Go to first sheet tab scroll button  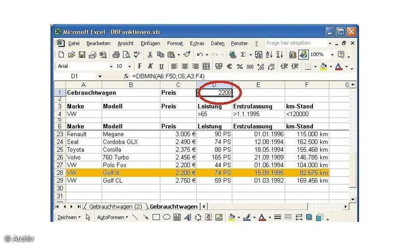point(57,207)
